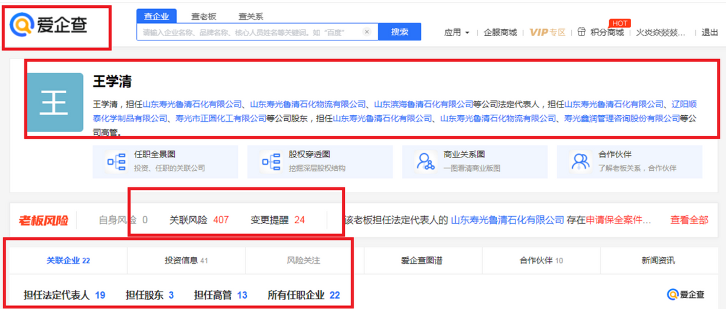The width and height of the screenshot is (726, 309).
Task: Filter by 担任法定代表人 19
Action: point(64,295)
